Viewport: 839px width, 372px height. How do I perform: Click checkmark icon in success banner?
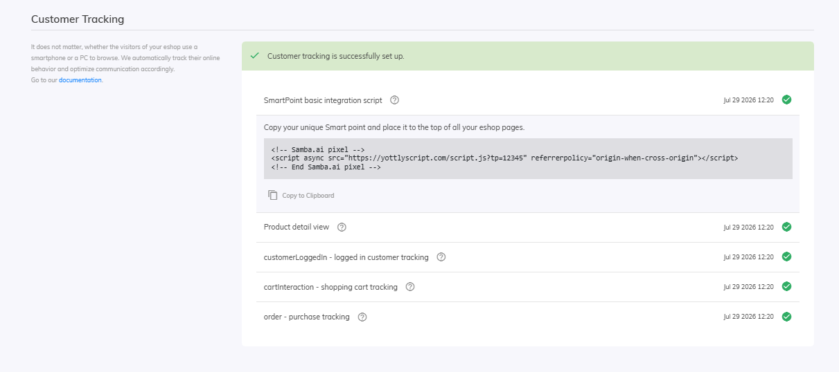point(254,55)
